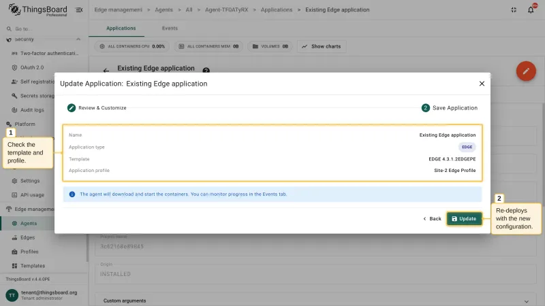Screen dimensions: 545x306
Task: Click the TT user avatar
Action: (12, 295)
